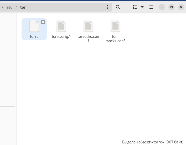This screenshot has height=145, width=186.
Task: Switch to list view icon
Action: 135,7
